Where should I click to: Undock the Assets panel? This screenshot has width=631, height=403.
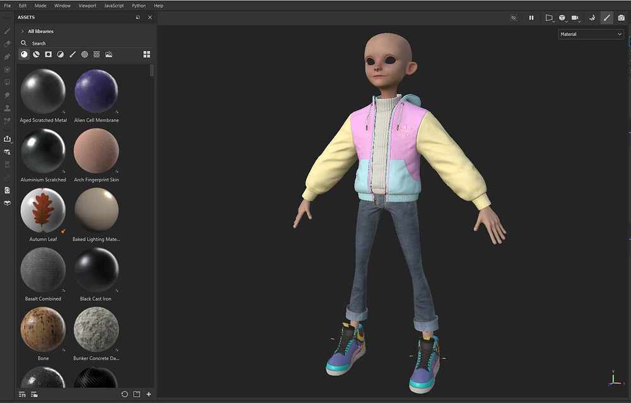coord(138,17)
